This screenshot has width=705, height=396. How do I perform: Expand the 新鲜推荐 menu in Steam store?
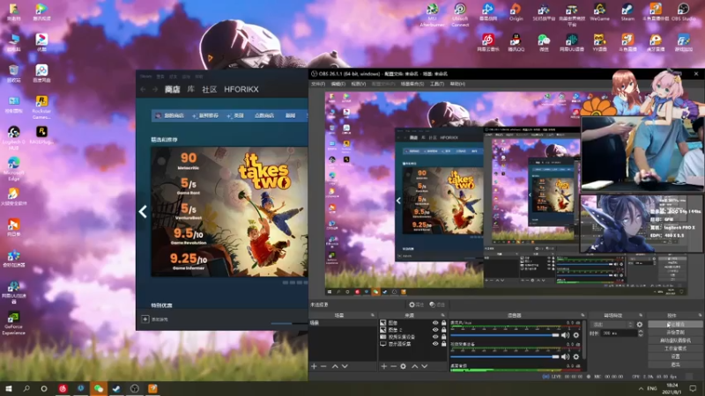pyautogui.click(x=205, y=116)
